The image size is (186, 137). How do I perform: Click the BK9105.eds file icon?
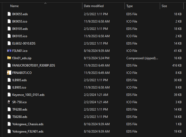(x=9, y=29)
